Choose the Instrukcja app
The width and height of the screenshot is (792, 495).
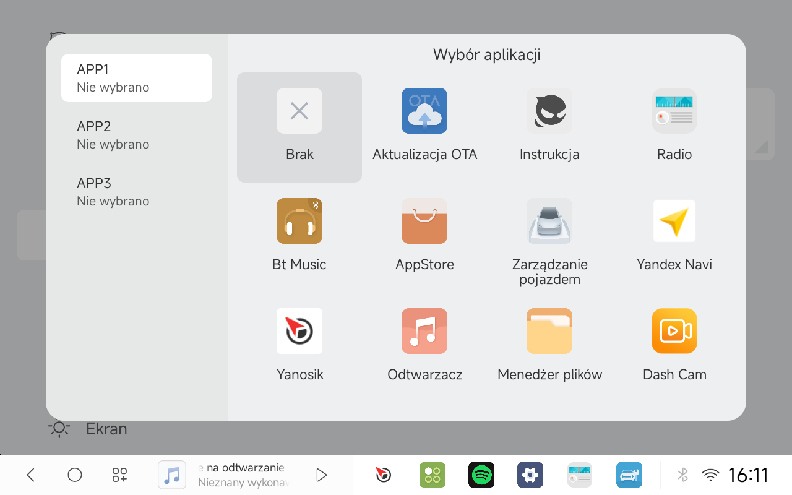tap(549, 111)
